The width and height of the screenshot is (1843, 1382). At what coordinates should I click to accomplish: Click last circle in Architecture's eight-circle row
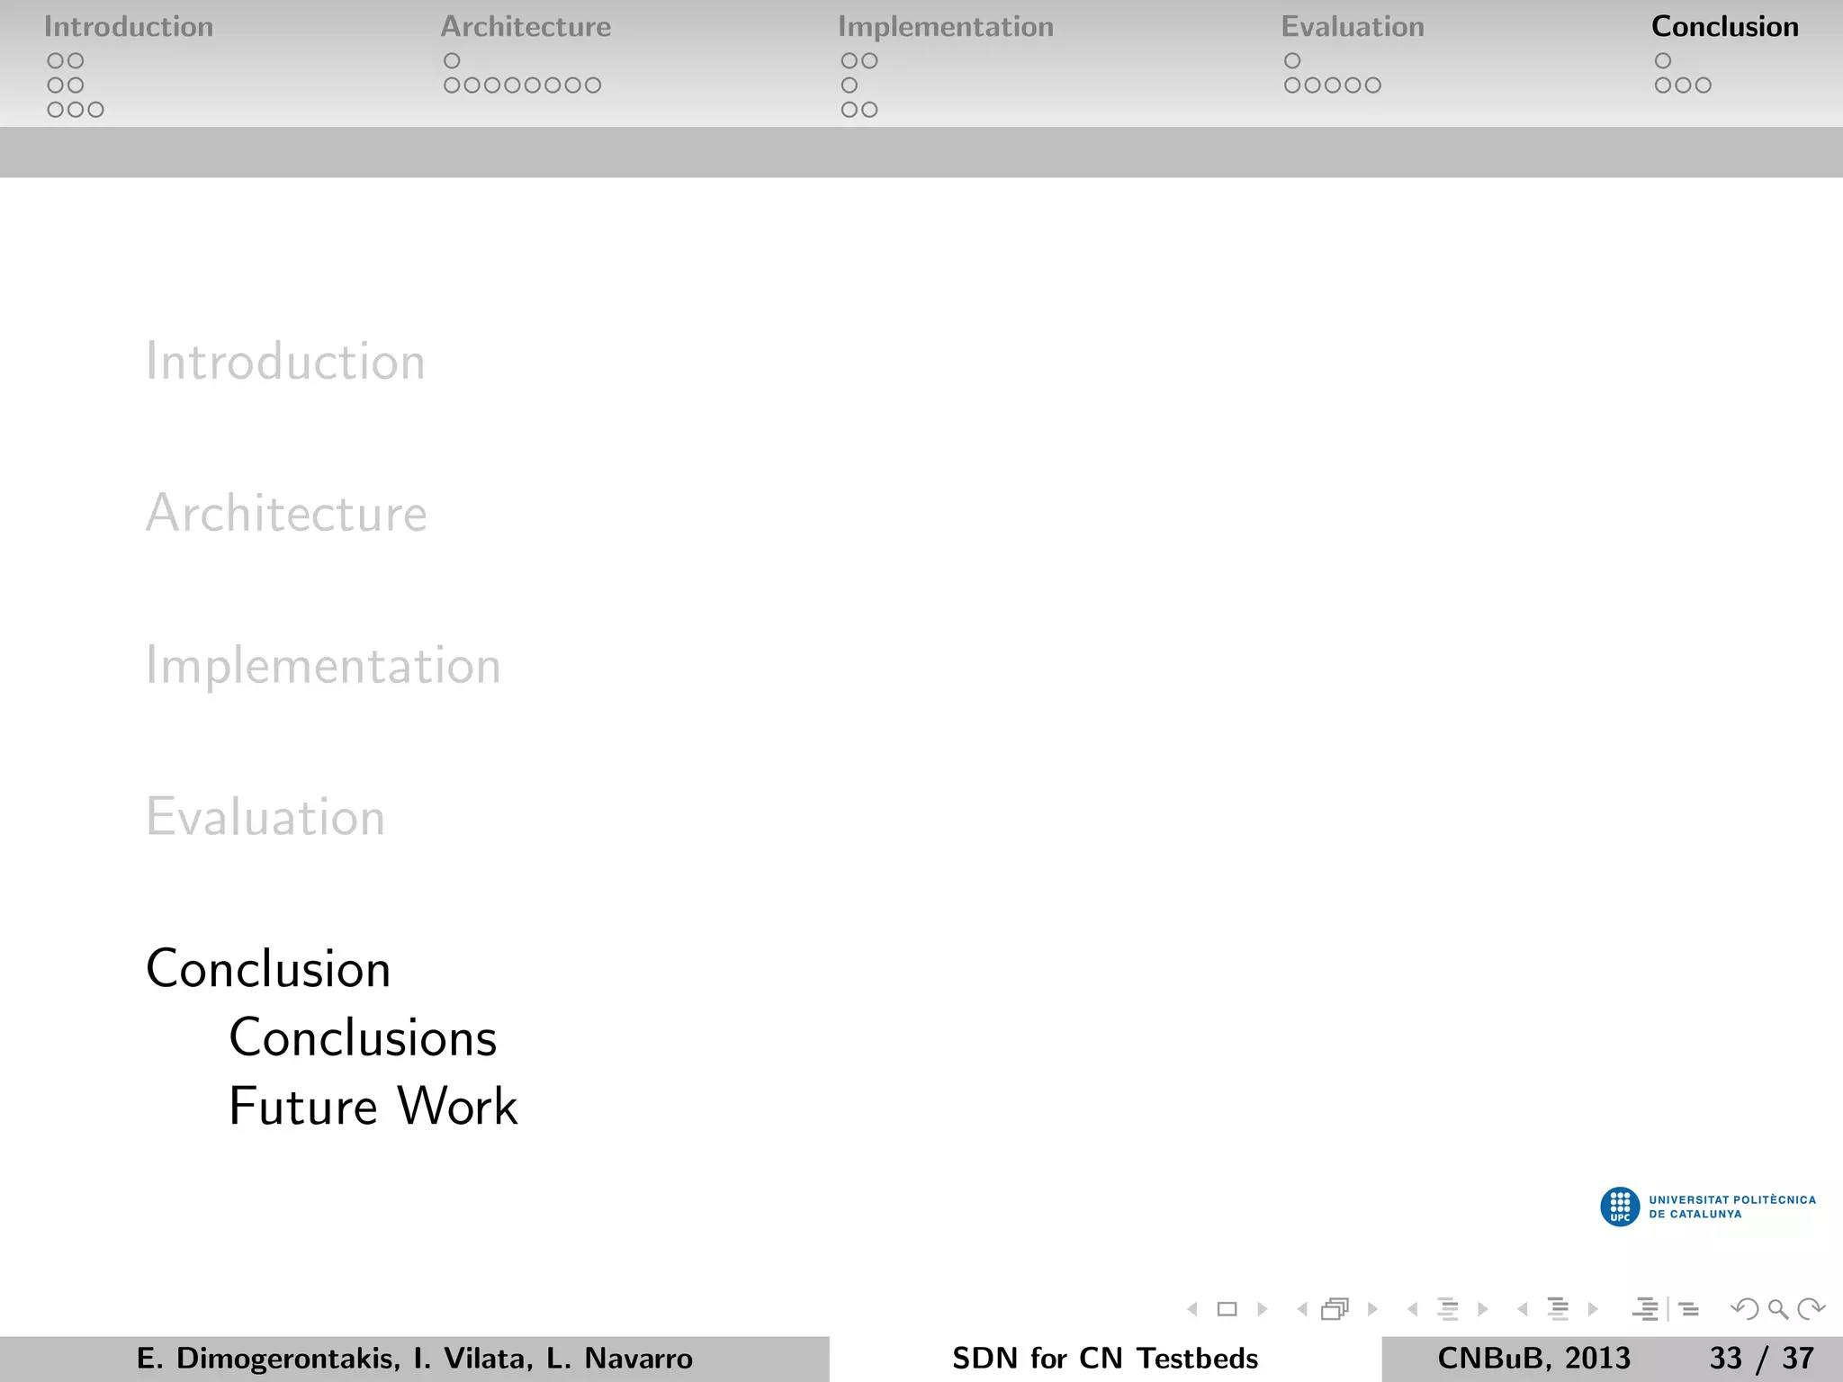[592, 85]
